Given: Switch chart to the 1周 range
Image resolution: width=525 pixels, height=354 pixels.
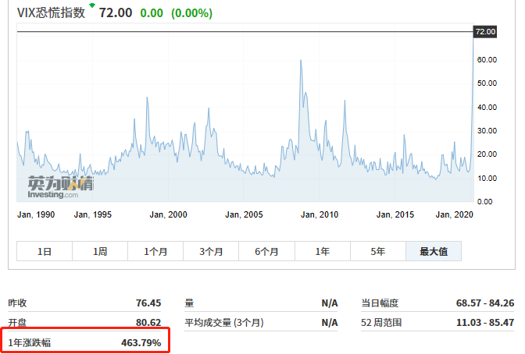Looking at the screenshot, I should click(100, 251).
